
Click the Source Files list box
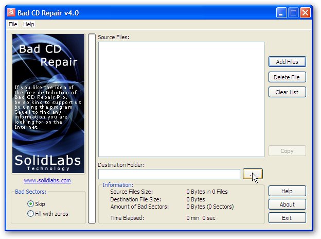(181, 99)
